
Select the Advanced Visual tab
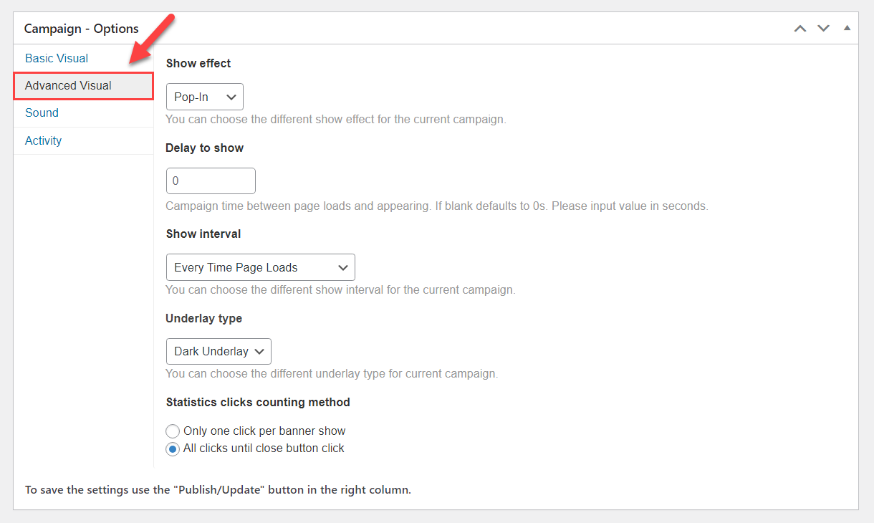tap(83, 86)
